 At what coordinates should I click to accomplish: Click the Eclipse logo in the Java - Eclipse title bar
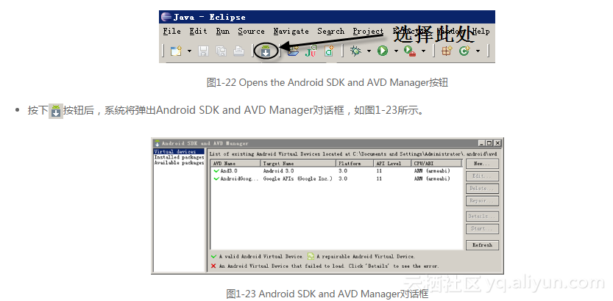point(166,17)
